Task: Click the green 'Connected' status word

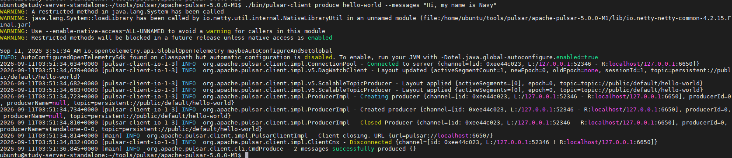Action: (x=383, y=64)
